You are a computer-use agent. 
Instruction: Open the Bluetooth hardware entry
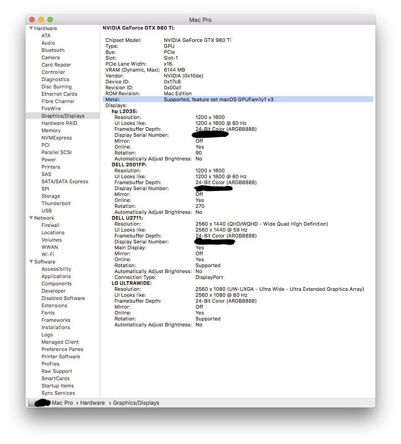[x=53, y=50]
